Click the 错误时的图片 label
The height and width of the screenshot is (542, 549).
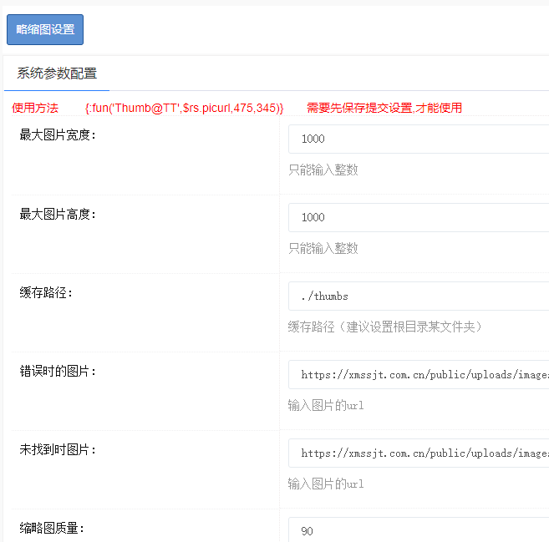(58, 371)
